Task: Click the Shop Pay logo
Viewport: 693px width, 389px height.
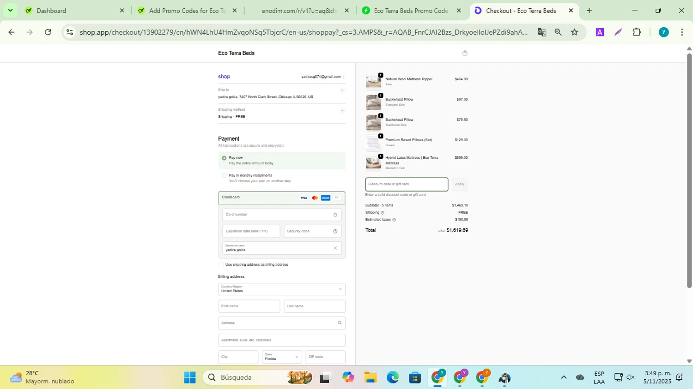Action: pos(224,77)
